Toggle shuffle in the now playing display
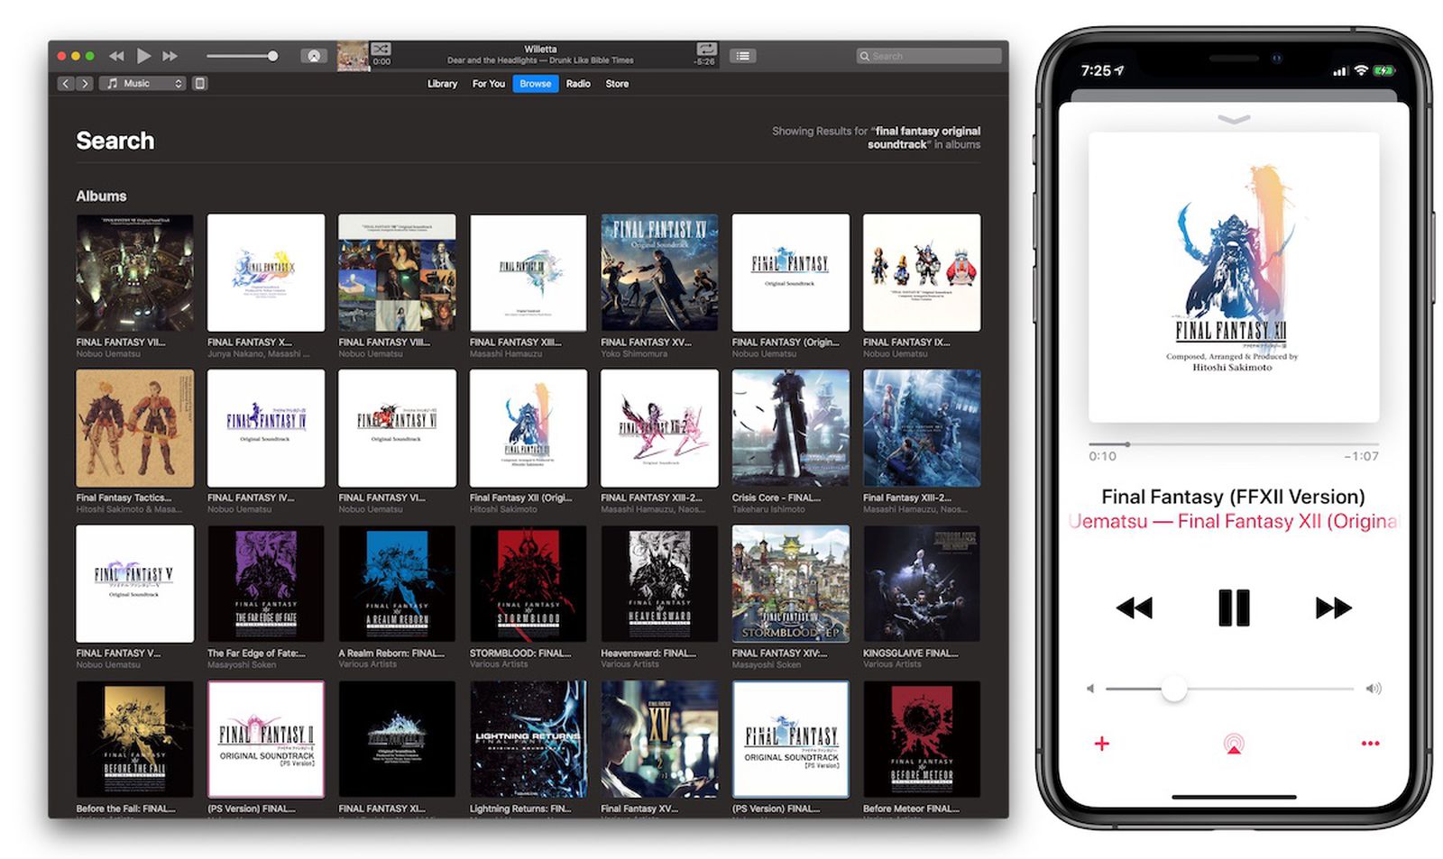This screenshot has width=1443, height=859. coord(381,49)
